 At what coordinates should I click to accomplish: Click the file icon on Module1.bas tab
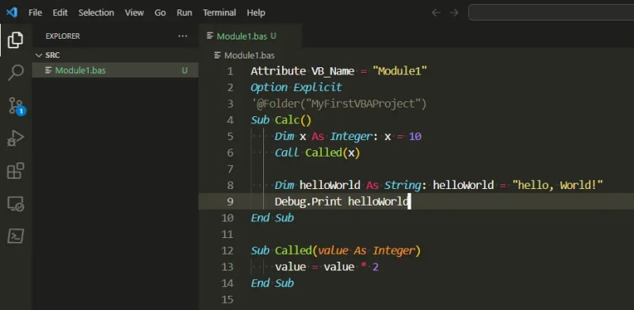pos(210,36)
